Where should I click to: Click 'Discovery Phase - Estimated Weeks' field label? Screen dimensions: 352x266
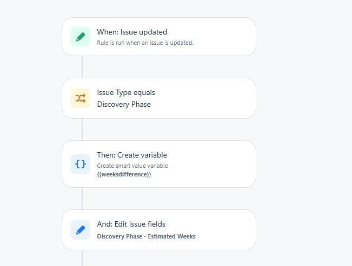pos(146,236)
